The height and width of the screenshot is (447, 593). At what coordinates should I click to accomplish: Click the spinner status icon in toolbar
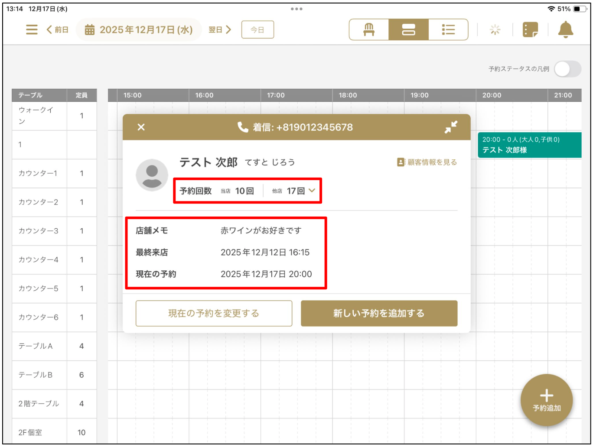(x=495, y=29)
